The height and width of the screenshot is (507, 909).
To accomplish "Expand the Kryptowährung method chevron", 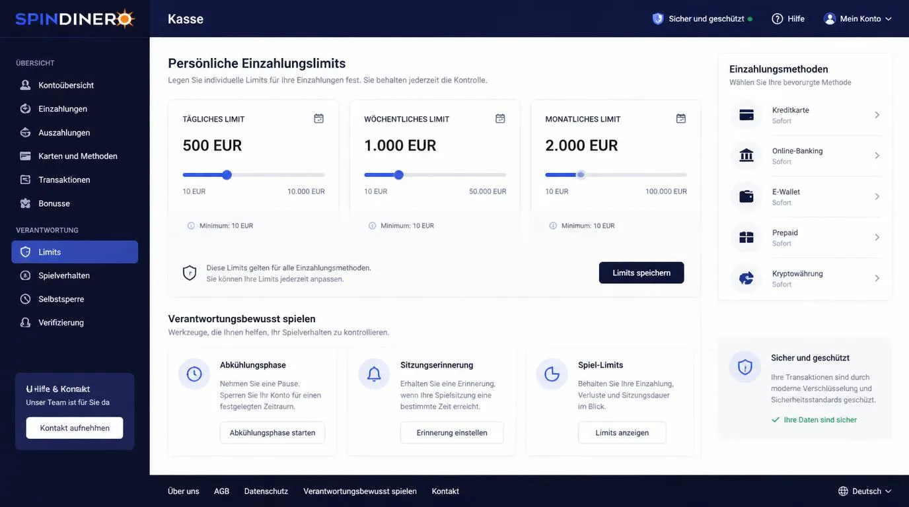I will 877,279.
